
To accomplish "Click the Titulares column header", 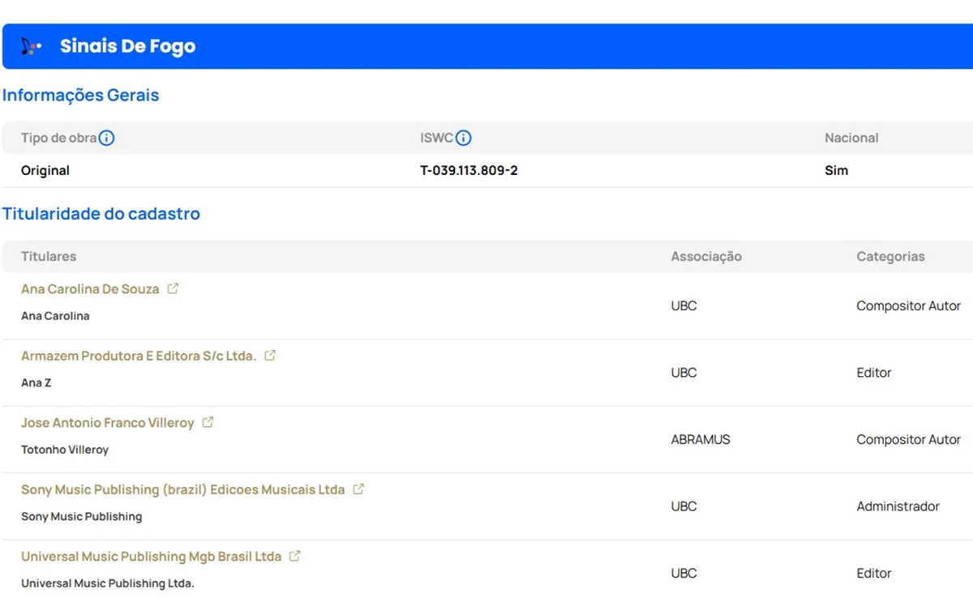I will pyautogui.click(x=49, y=256).
